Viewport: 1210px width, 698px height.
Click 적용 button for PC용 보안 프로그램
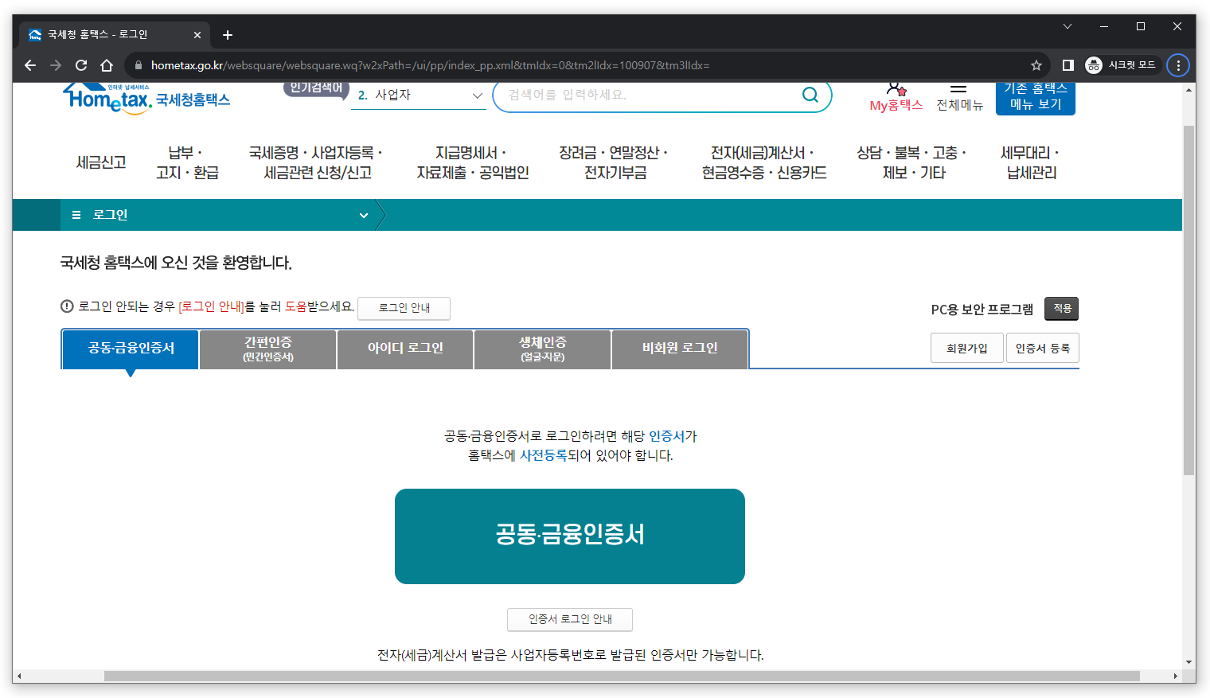point(1062,309)
